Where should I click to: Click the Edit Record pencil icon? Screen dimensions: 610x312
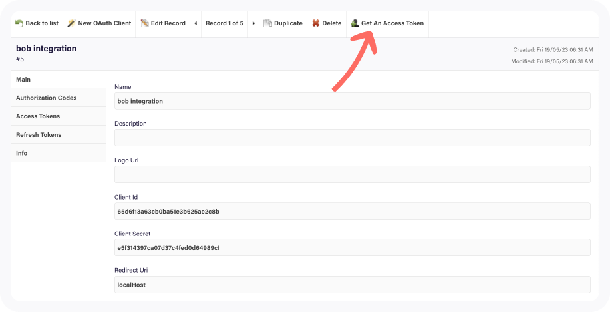[145, 23]
